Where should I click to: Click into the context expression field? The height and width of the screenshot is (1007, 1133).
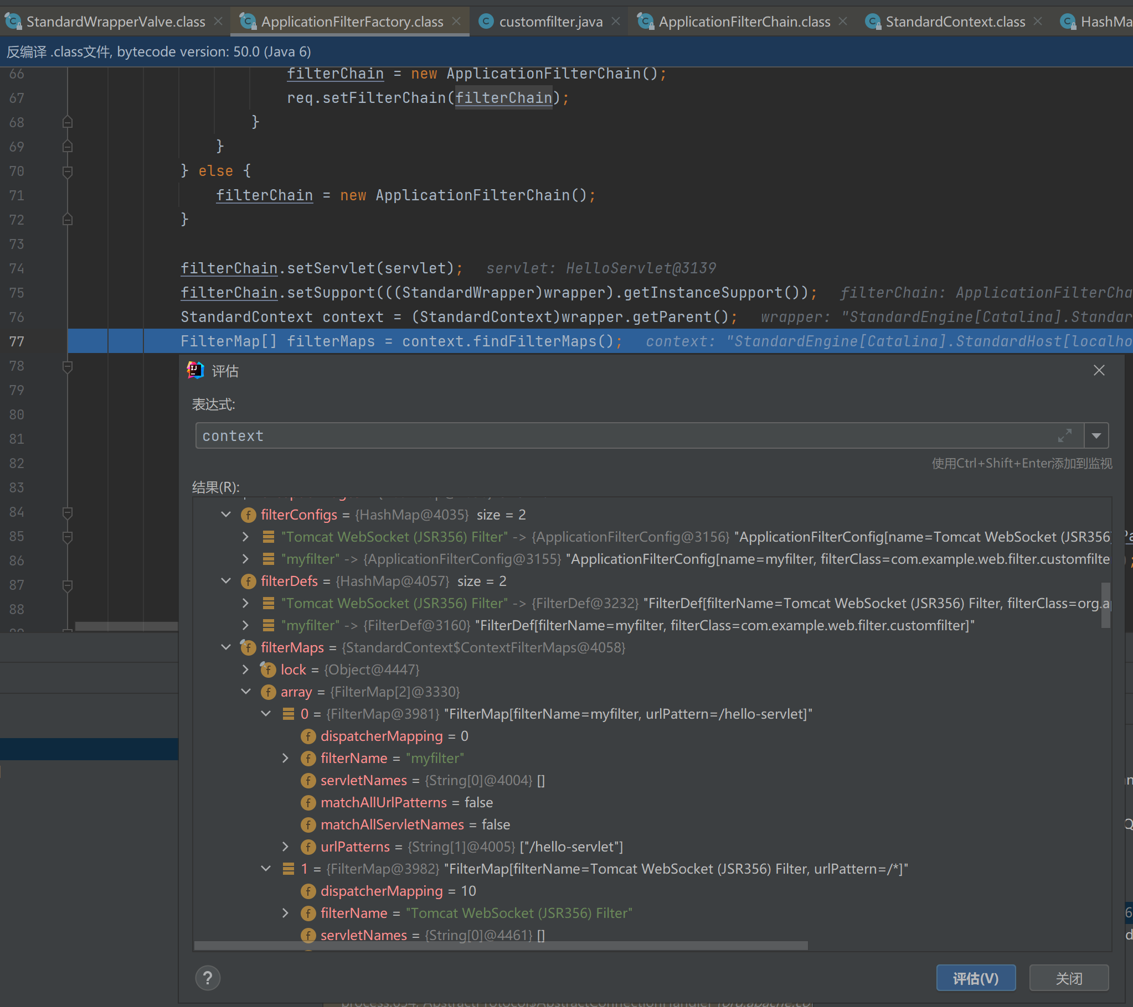[610, 435]
